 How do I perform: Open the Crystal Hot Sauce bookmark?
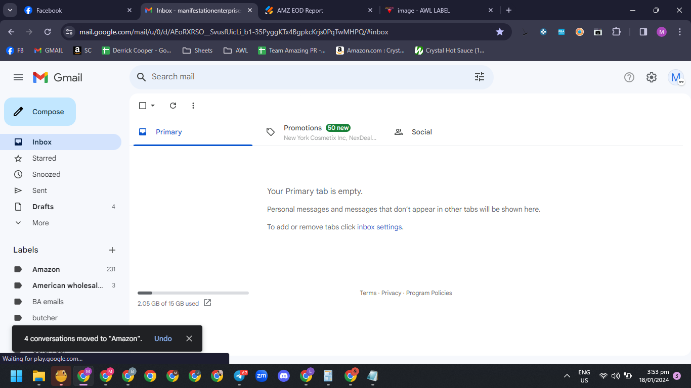click(450, 51)
